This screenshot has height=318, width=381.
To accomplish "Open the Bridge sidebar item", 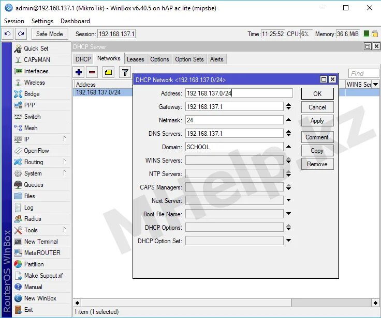I will [32, 94].
